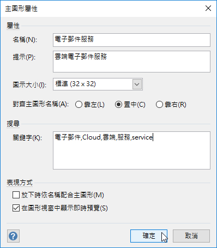Dismiss the dialog with the 取消 button
Image resolution: width=217 pixels, height=248 pixels.
click(191, 236)
